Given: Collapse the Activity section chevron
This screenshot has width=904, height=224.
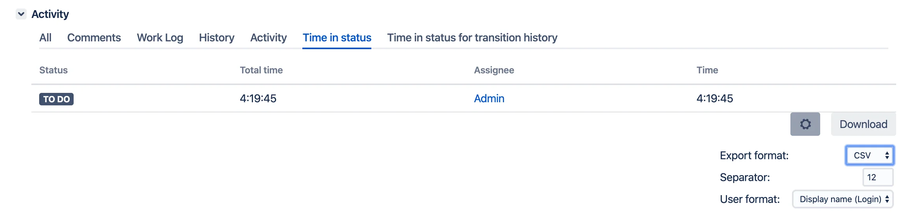Looking at the screenshot, I should click(x=21, y=14).
